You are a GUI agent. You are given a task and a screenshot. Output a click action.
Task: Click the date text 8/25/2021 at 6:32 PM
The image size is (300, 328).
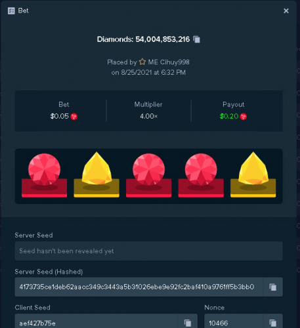tap(153, 72)
